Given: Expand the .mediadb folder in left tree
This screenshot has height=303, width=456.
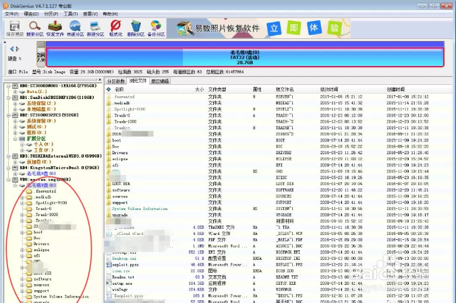Looking at the screenshot, I should coord(22,197).
